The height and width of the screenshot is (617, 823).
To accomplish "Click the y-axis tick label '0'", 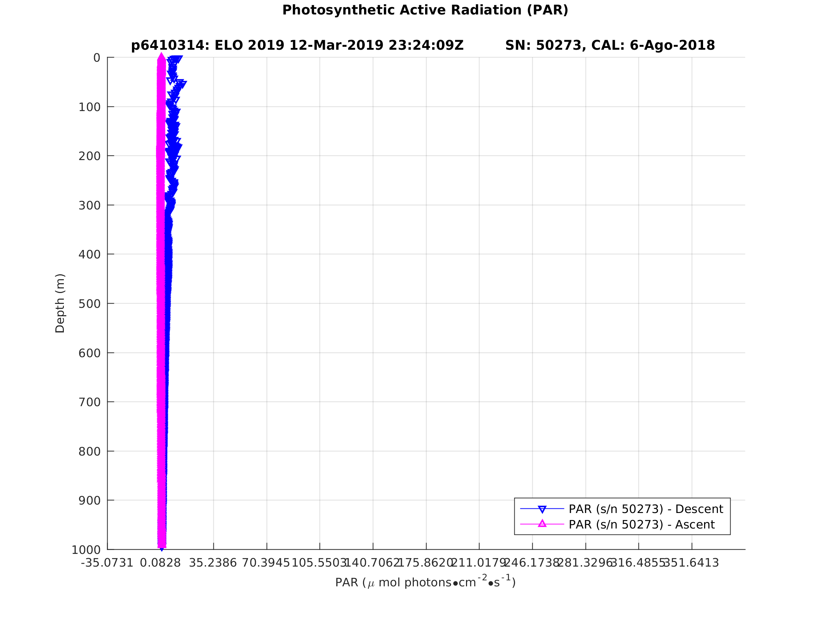I will tap(97, 58).
